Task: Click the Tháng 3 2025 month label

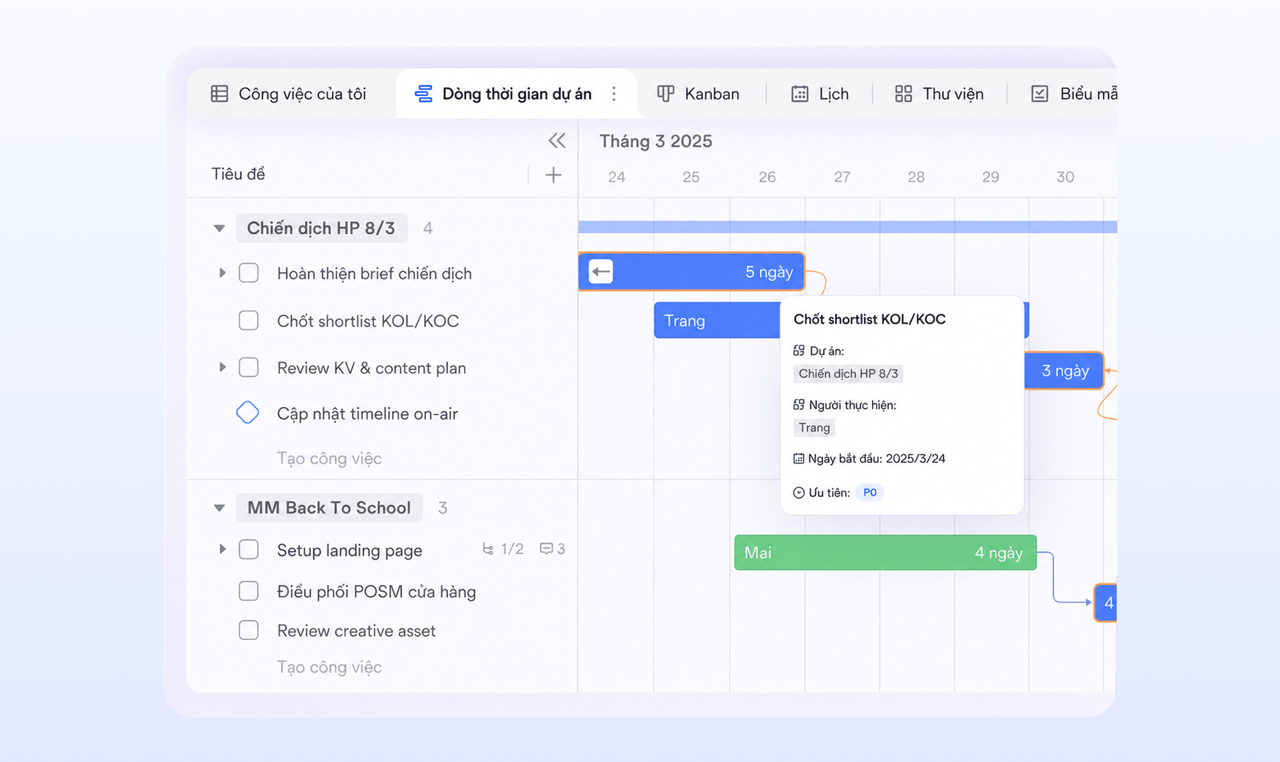Action: pyautogui.click(x=655, y=141)
